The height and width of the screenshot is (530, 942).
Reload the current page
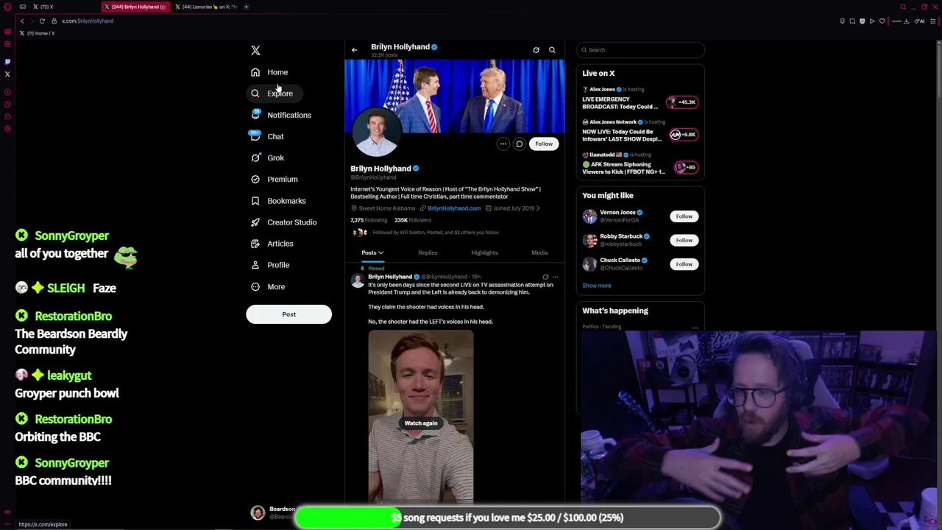click(42, 21)
